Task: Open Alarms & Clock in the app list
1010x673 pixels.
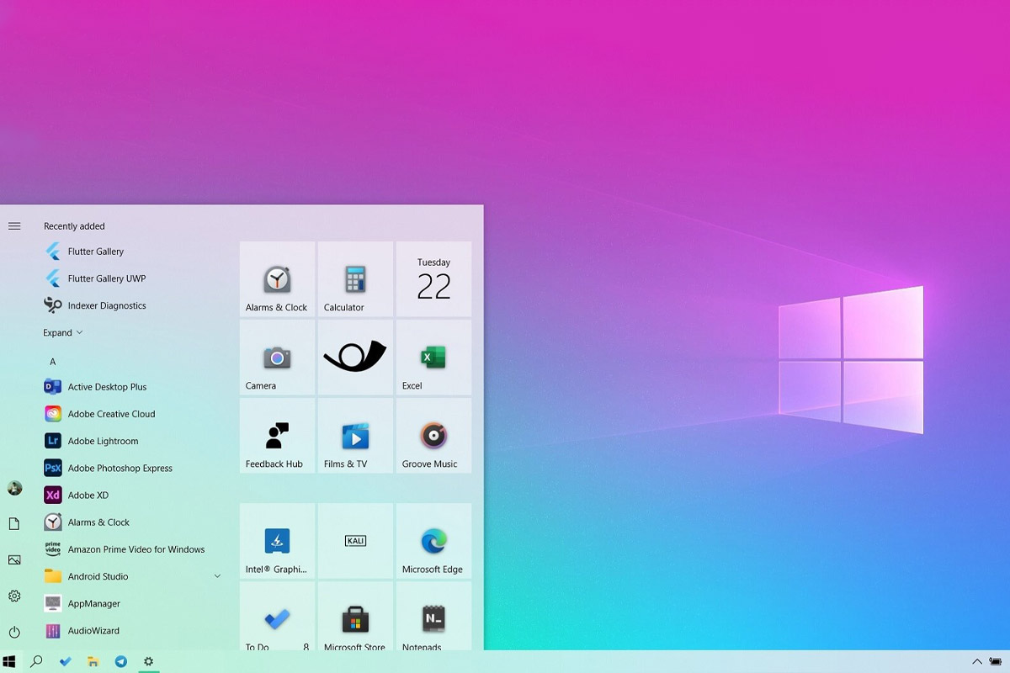Action: 133,522
